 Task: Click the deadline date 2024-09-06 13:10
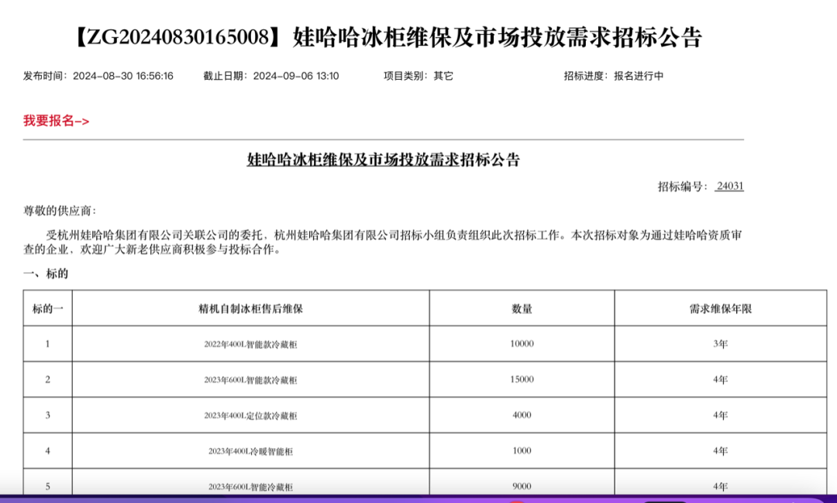click(296, 76)
